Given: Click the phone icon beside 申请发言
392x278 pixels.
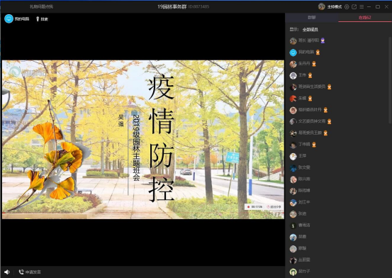Looking at the screenshot, I should [x=21, y=272].
